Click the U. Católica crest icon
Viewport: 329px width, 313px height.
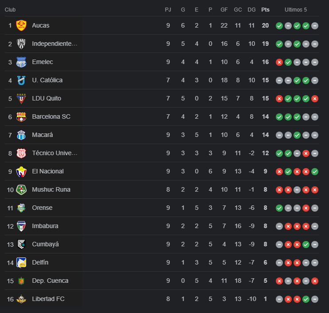coord(21,80)
